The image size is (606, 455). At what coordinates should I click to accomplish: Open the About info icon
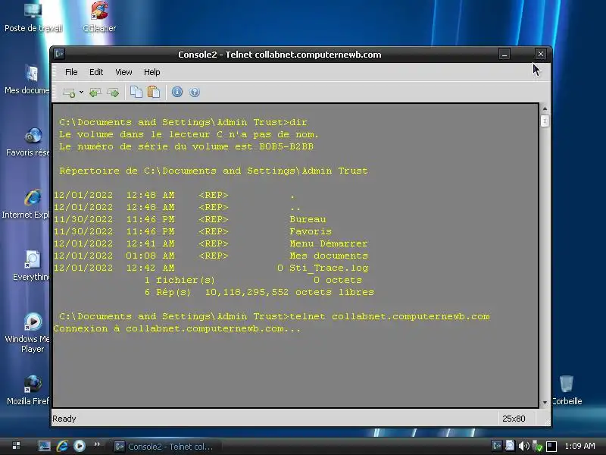(x=177, y=92)
